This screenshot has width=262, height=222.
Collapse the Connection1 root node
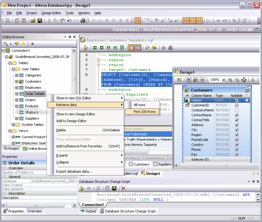point(3,50)
